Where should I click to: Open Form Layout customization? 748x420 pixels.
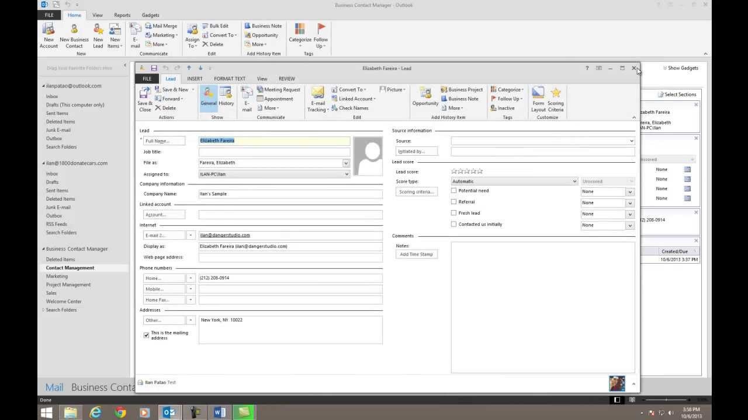point(538,99)
